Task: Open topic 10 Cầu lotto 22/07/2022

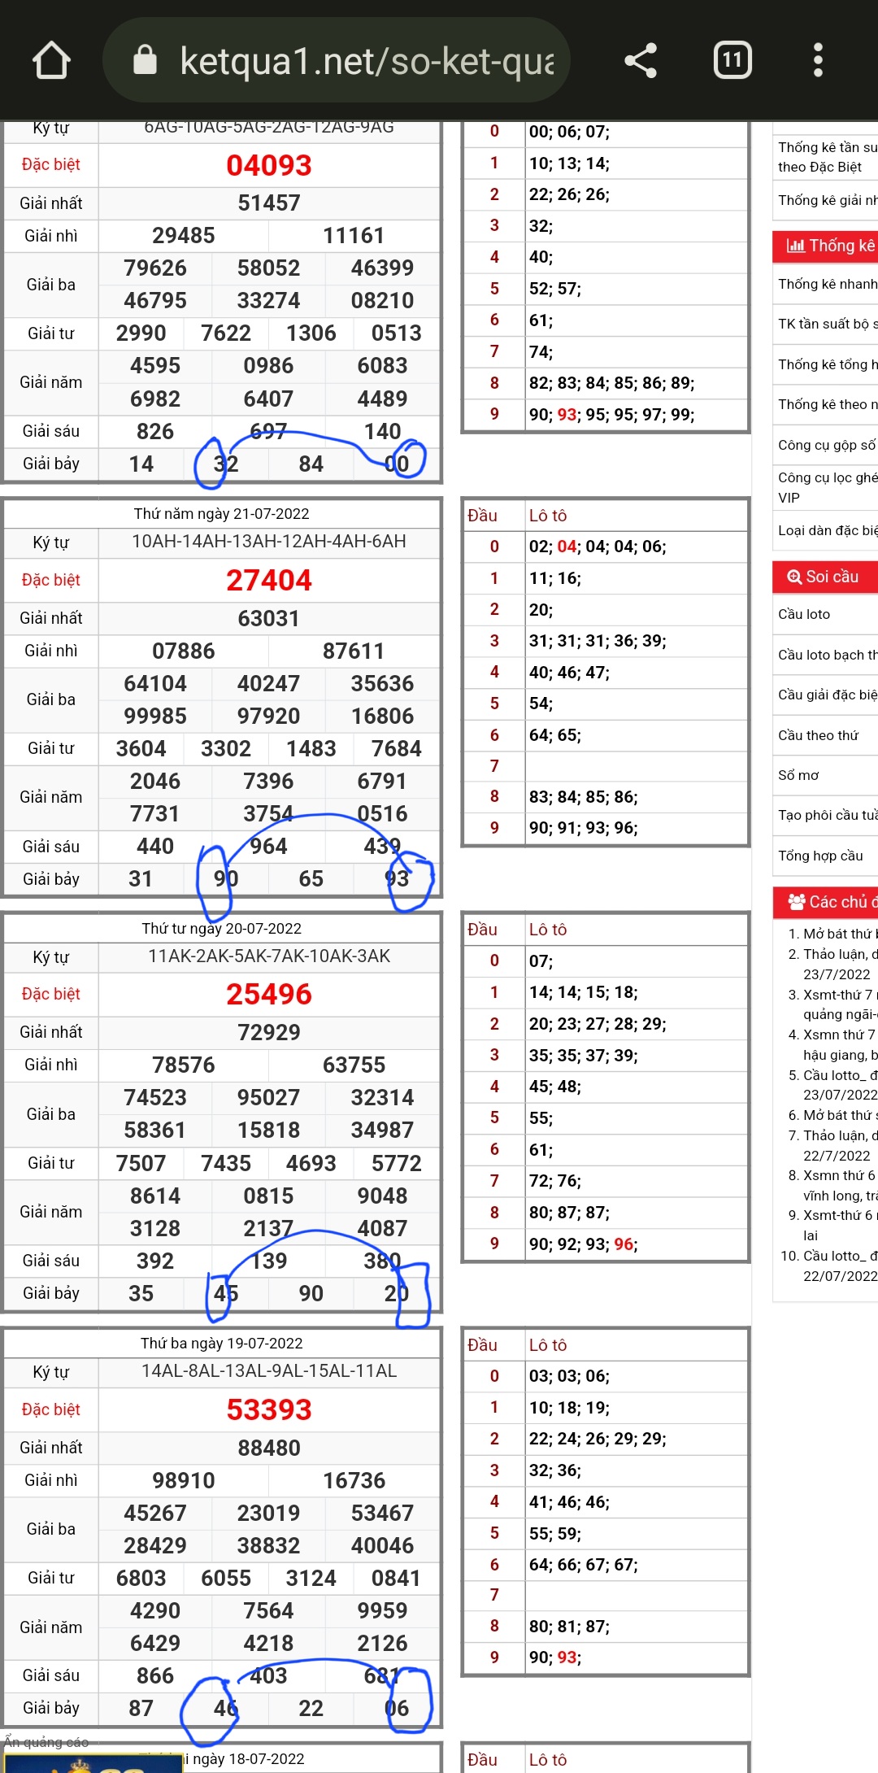Action: (x=841, y=1265)
